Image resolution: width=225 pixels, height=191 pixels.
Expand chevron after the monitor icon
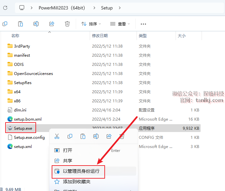[32, 8]
